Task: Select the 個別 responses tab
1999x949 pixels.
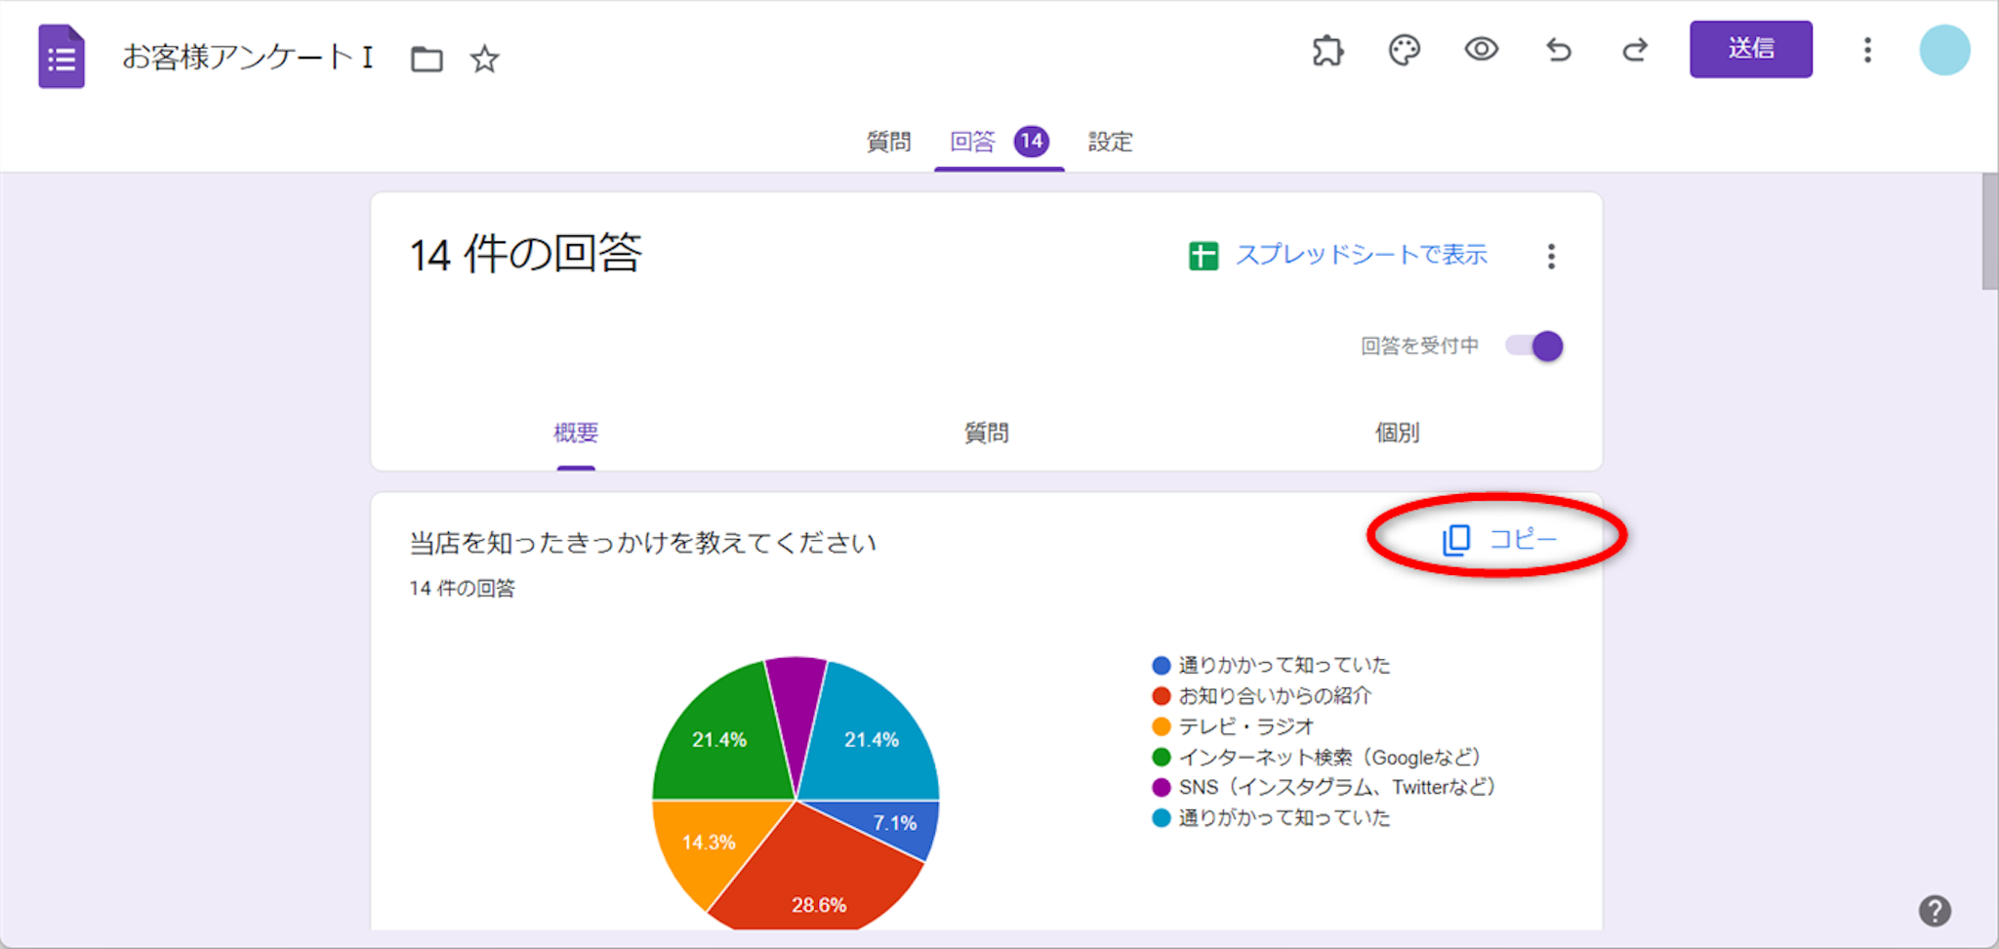Action: pos(1397,433)
